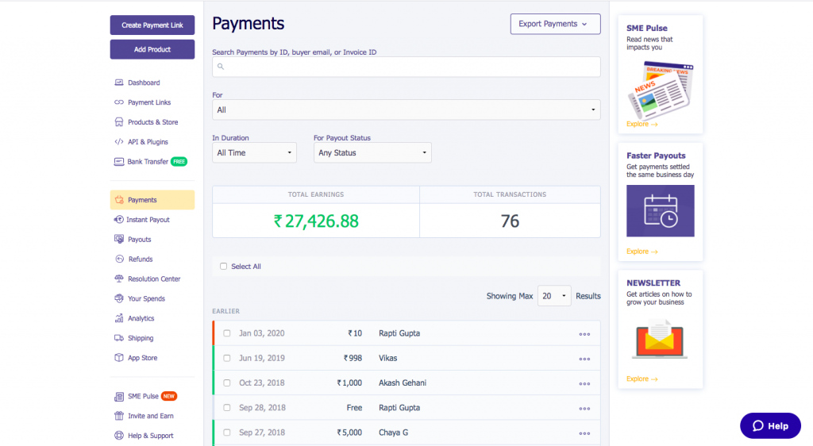
Task: Open the In Duration dropdown
Action: (x=254, y=153)
